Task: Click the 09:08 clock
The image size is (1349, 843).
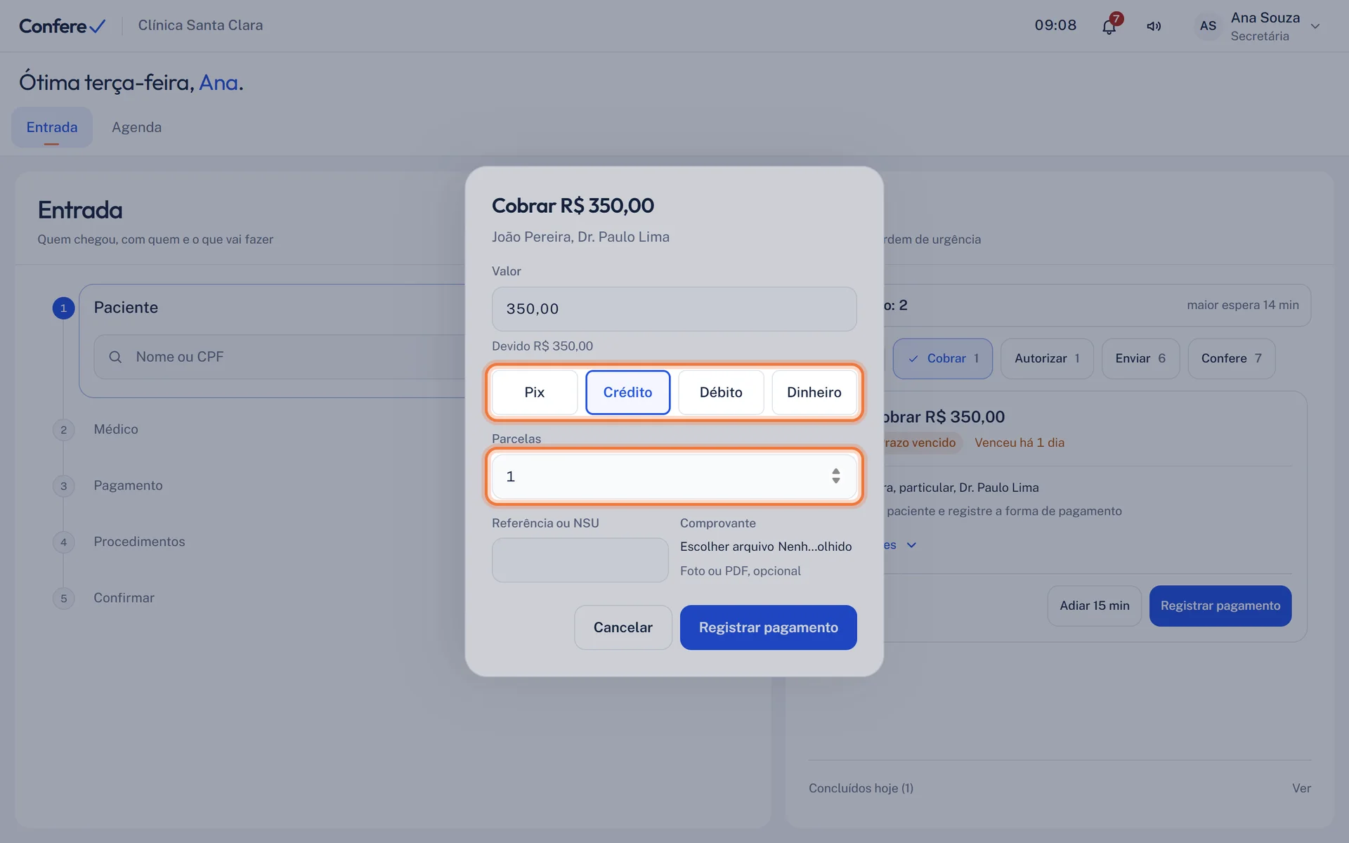Action: [x=1055, y=25]
